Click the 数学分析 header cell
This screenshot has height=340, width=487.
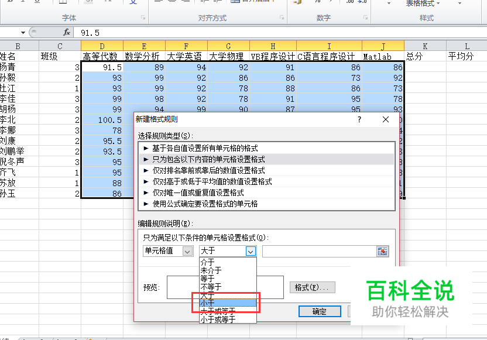coord(144,56)
